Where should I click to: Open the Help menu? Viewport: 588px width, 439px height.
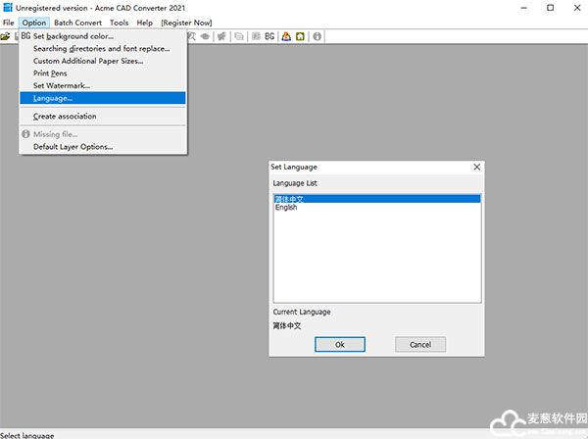click(144, 23)
